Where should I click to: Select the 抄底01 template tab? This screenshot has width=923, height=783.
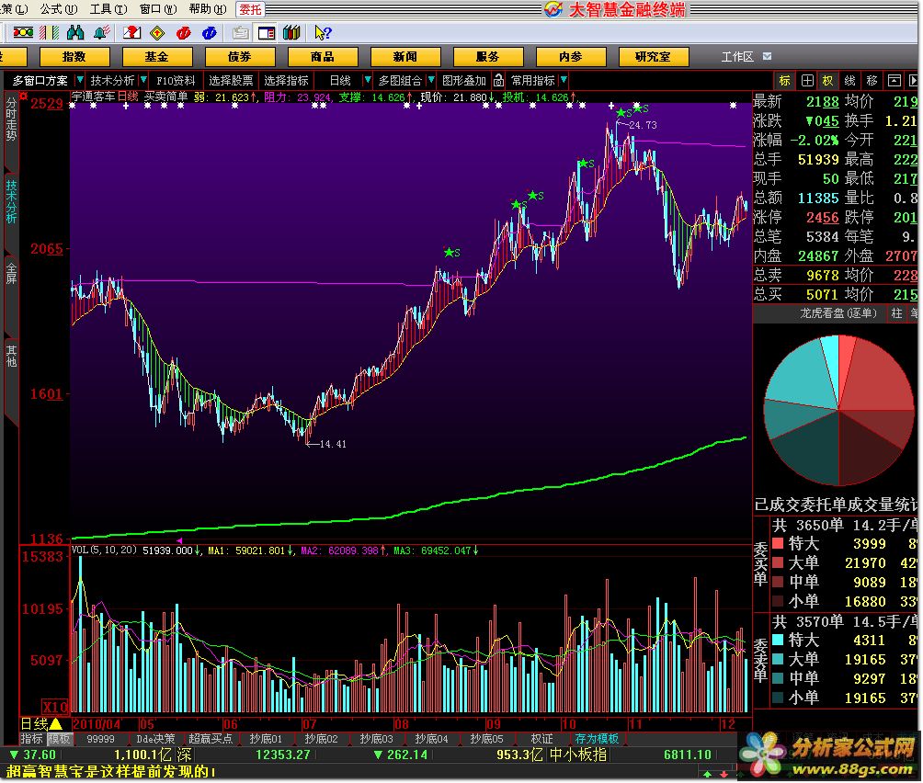pos(266,739)
